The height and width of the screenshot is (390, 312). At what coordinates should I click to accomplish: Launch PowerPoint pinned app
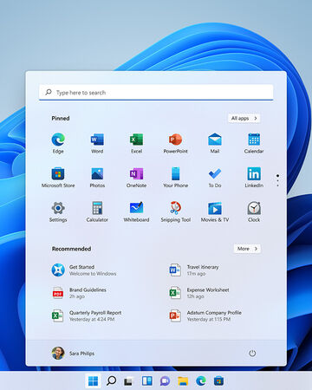(176, 143)
